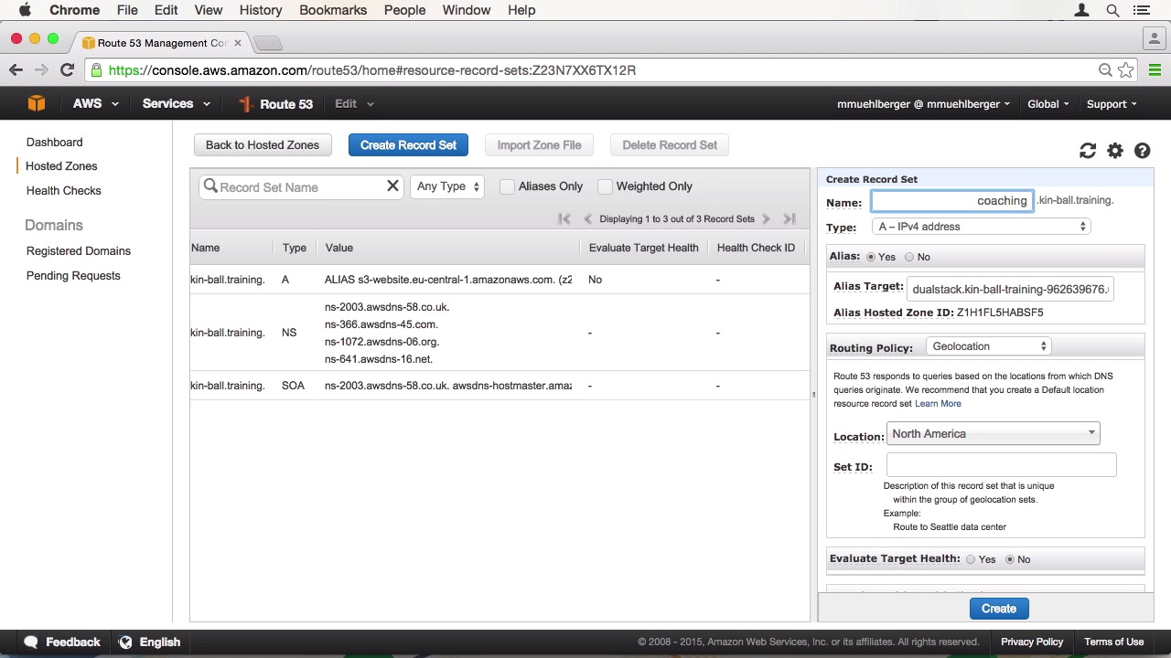
Task: Open the Routing Policy dropdown
Action: pyautogui.click(x=988, y=346)
